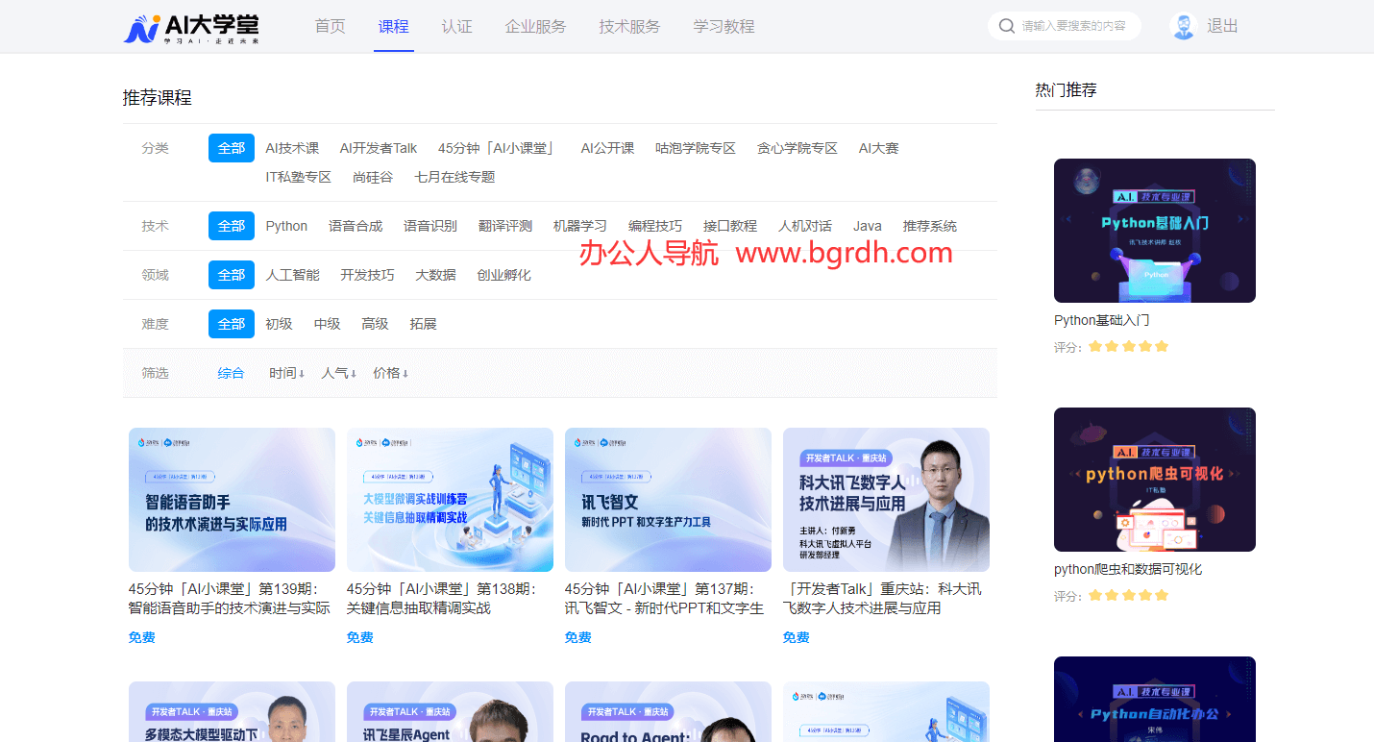Image resolution: width=1374 pixels, height=742 pixels.
Task: Open 技术服务 in navigation
Action: coord(629,26)
